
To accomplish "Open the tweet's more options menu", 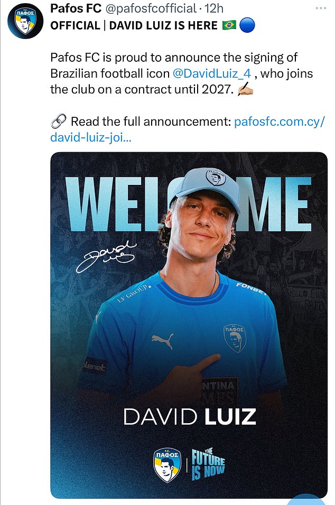I will (320, 8).
